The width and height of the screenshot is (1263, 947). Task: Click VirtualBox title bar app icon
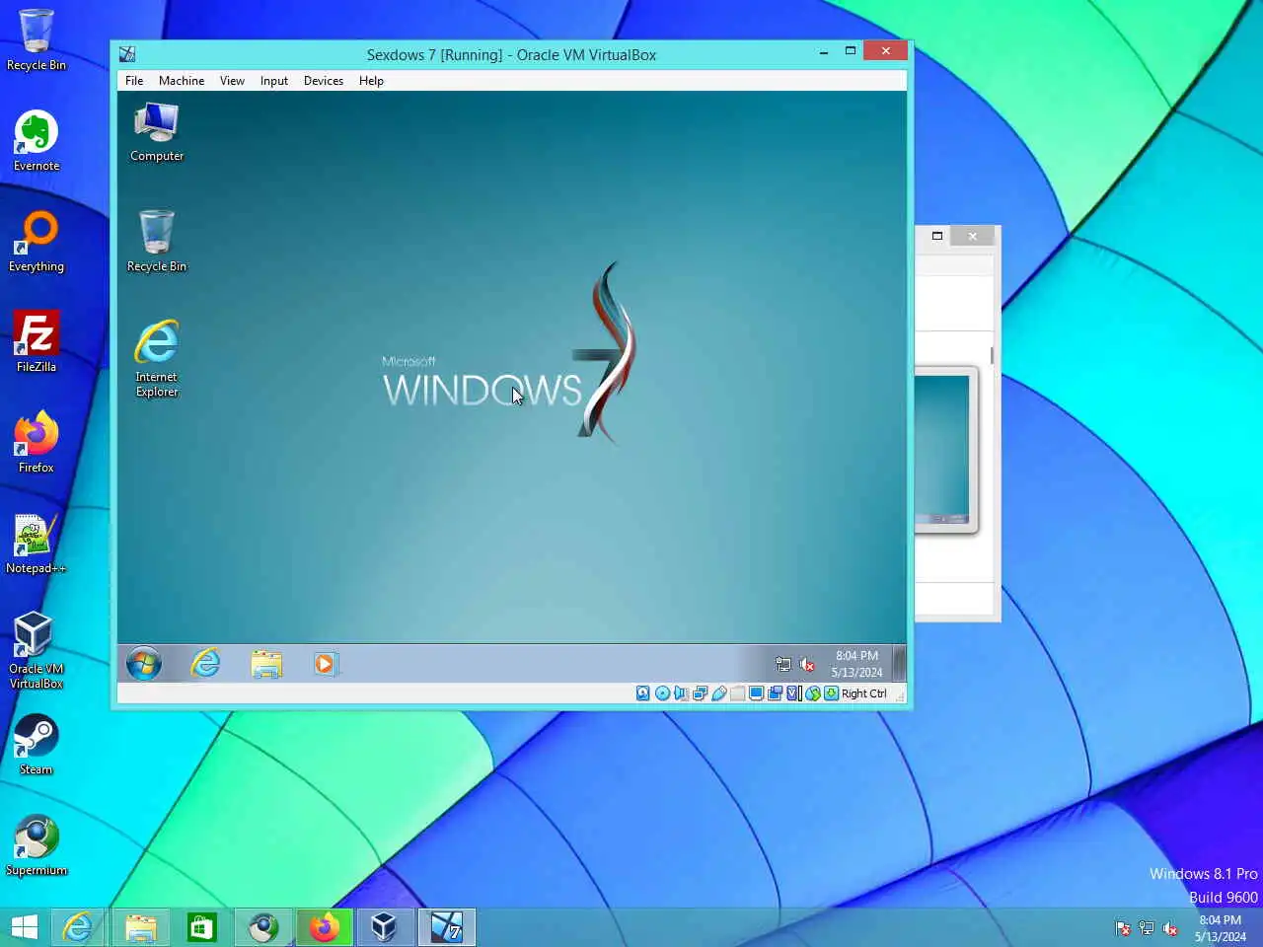click(127, 54)
